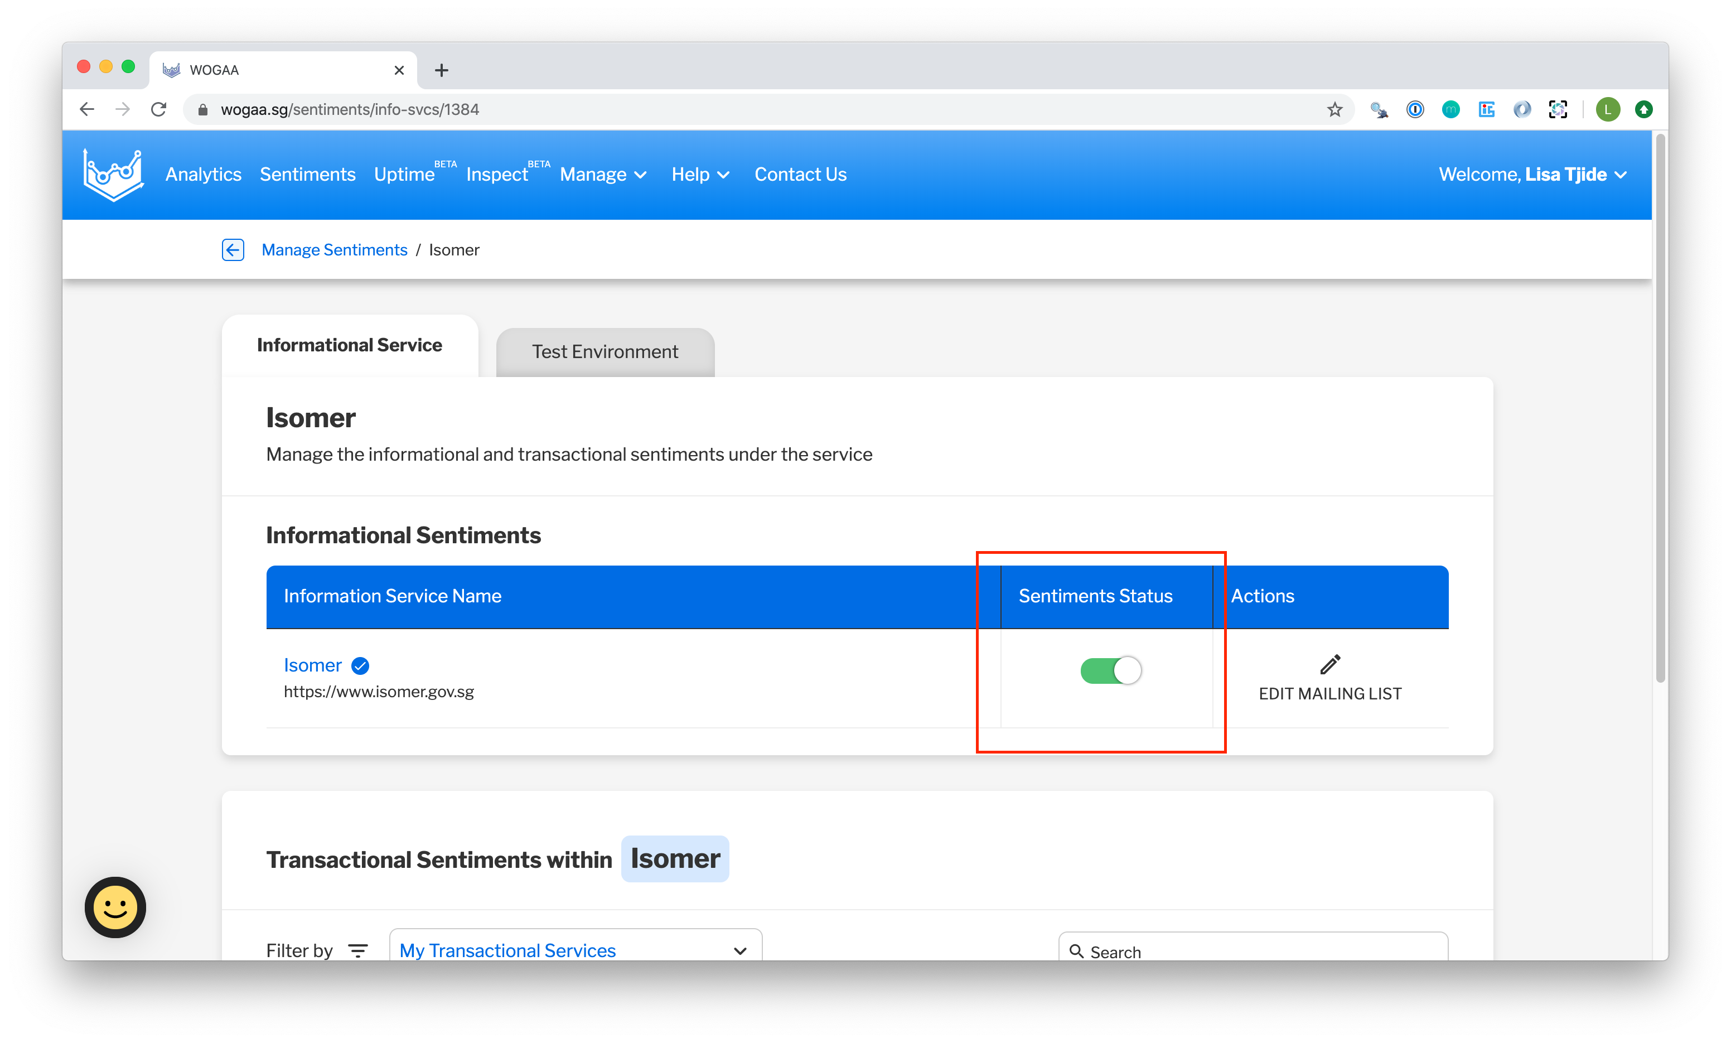The width and height of the screenshot is (1731, 1043).
Task: Click the back arrow beside Manage Sentiments
Action: (x=233, y=249)
